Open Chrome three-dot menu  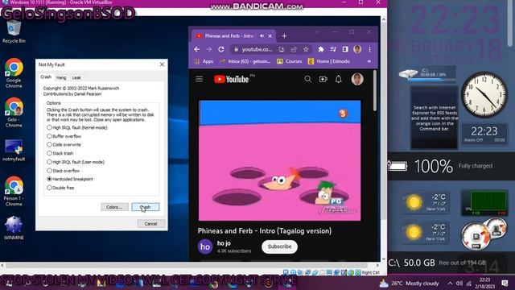(370, 49)
